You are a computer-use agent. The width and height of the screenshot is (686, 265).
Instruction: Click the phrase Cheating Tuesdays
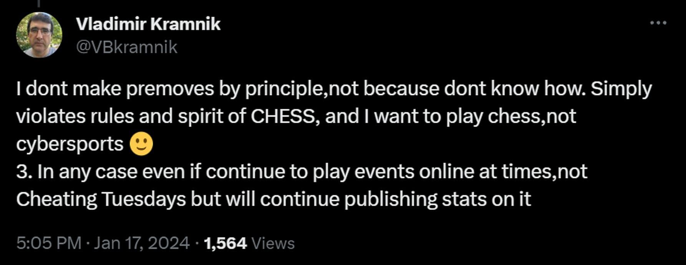click(101, 199)
